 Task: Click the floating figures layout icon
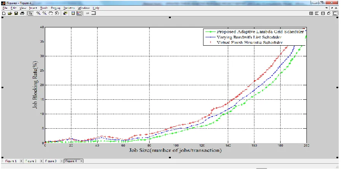[329, 13]
